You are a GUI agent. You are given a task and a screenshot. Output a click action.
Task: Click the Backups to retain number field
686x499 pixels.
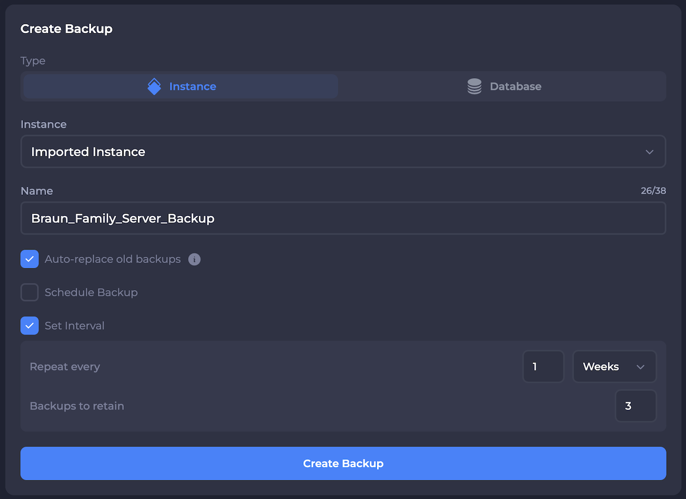click(636, 406)
